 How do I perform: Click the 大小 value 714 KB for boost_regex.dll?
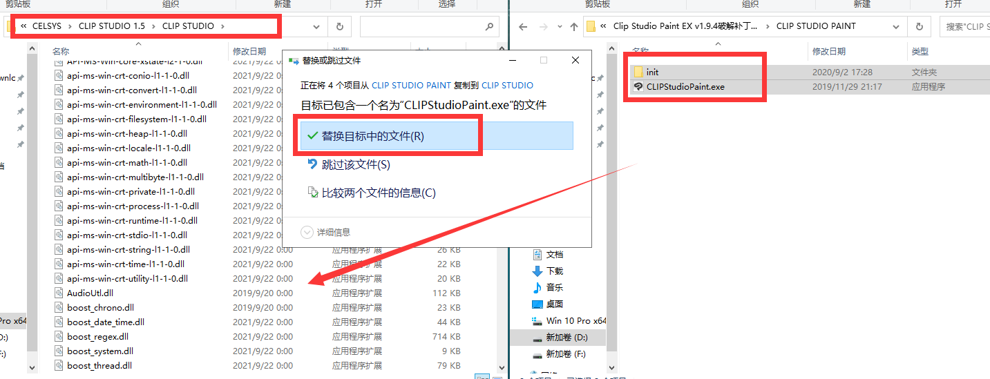(x=446, y=336)
